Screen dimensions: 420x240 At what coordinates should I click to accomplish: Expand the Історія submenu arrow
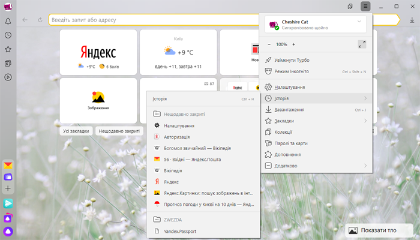point(365,98)
